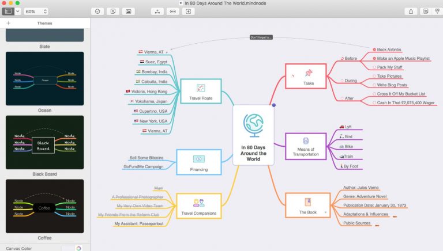Check the Write Blog Posts task
Viewport: 443px width, 251px height.
374,85
